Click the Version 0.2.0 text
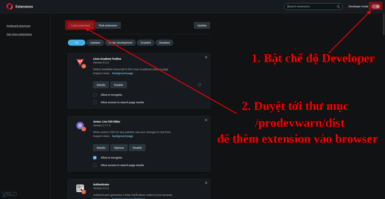385x199 pixels. pyautogui.click(x=101, y=63)
